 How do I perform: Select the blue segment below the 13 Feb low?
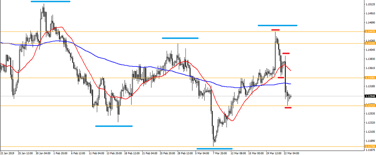tap(114, 126)
